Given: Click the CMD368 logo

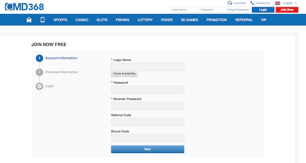Looking at the screenshot, I should (24, 7).
